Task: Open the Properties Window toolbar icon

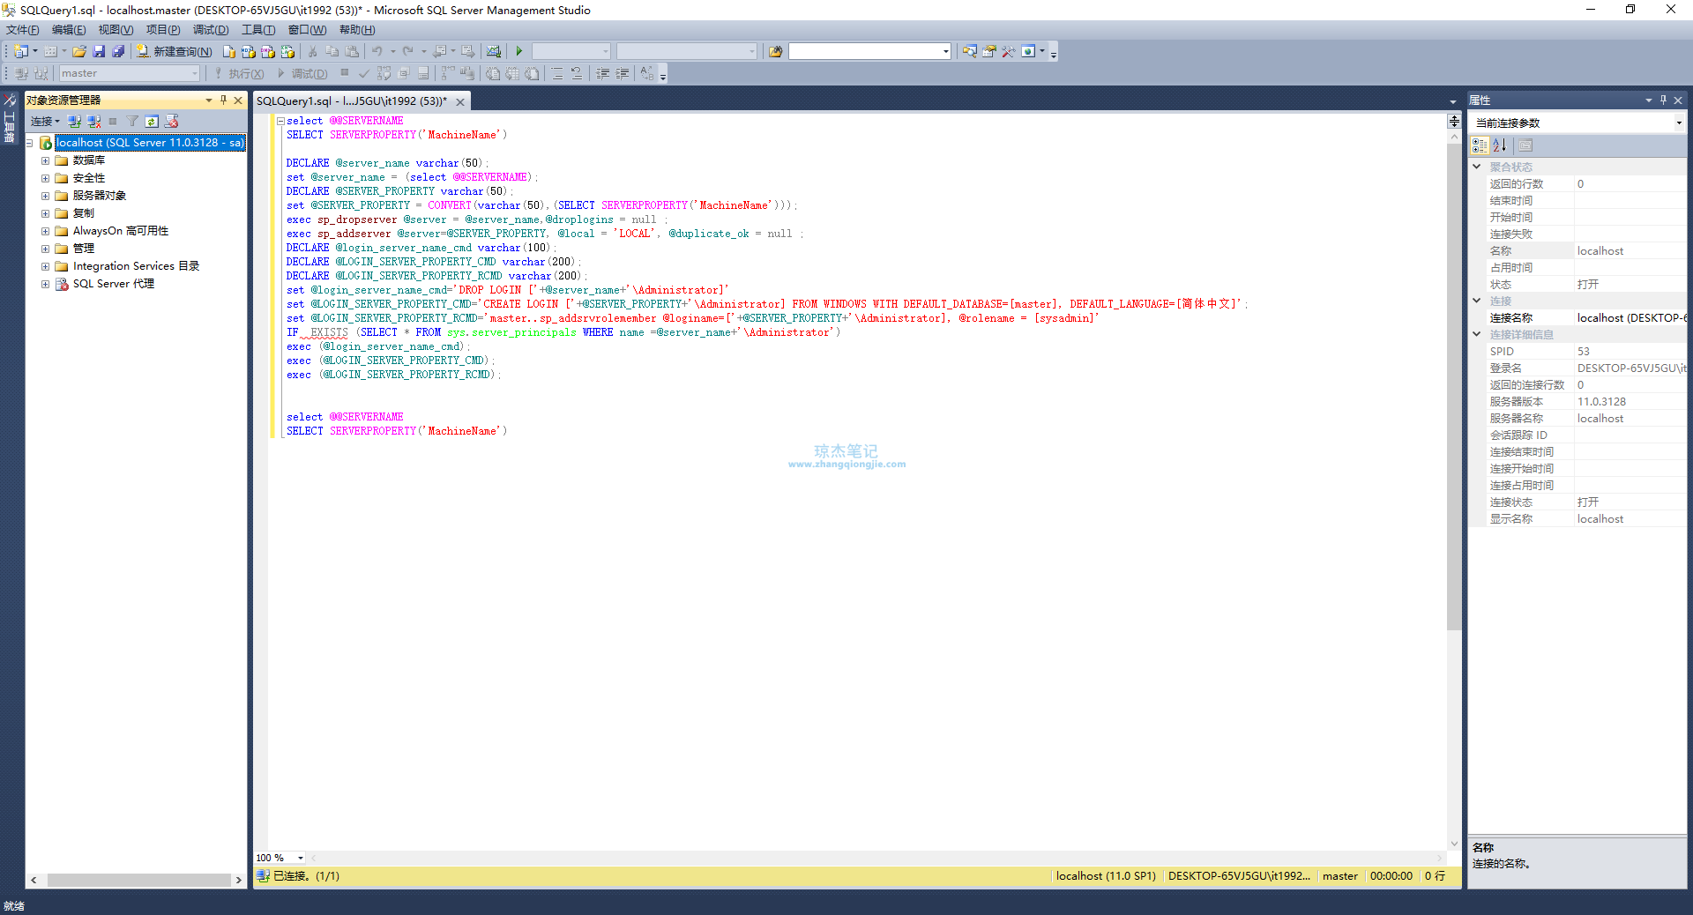Action: click(x=988, y=52)
